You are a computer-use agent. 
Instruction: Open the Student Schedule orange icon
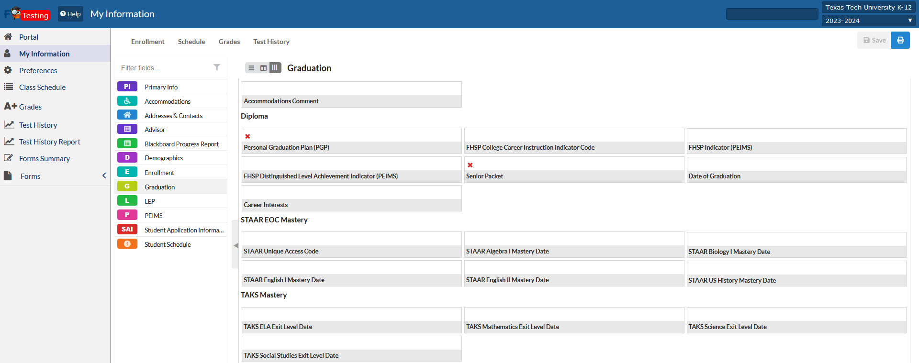(x=127, y=244)
